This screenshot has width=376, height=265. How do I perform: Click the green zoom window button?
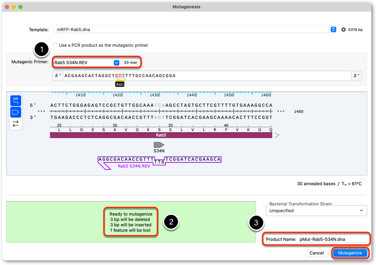tap(21, 7)
